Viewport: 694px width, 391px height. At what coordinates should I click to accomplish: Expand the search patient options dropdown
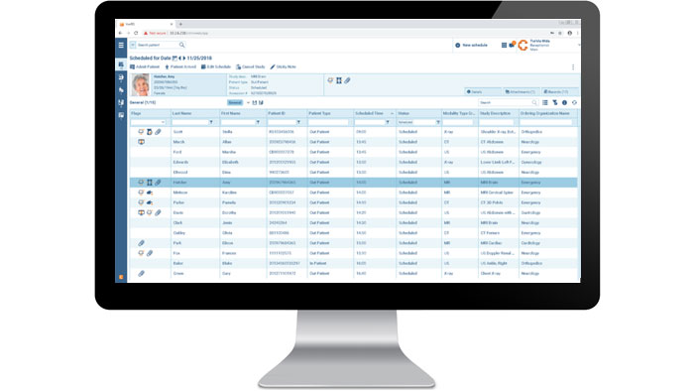[x=133, y=45]
